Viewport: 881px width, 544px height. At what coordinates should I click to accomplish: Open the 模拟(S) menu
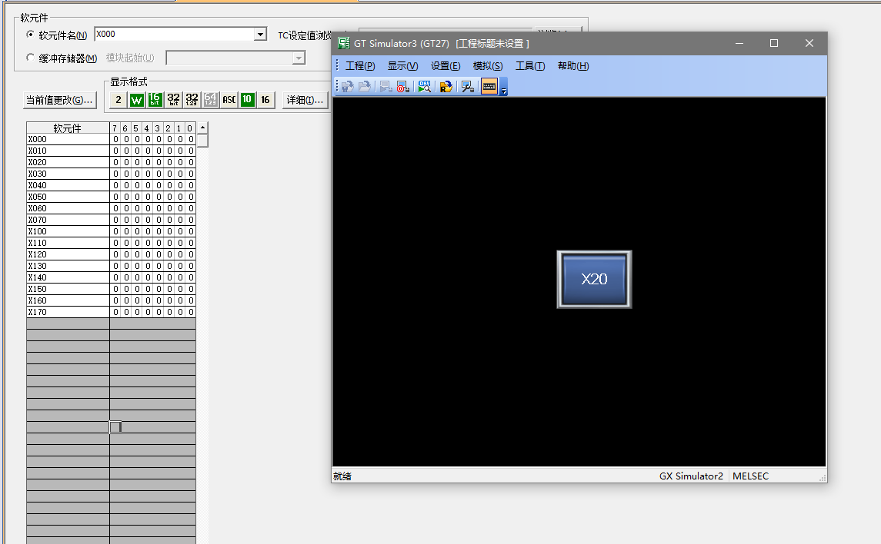point(487,66)
